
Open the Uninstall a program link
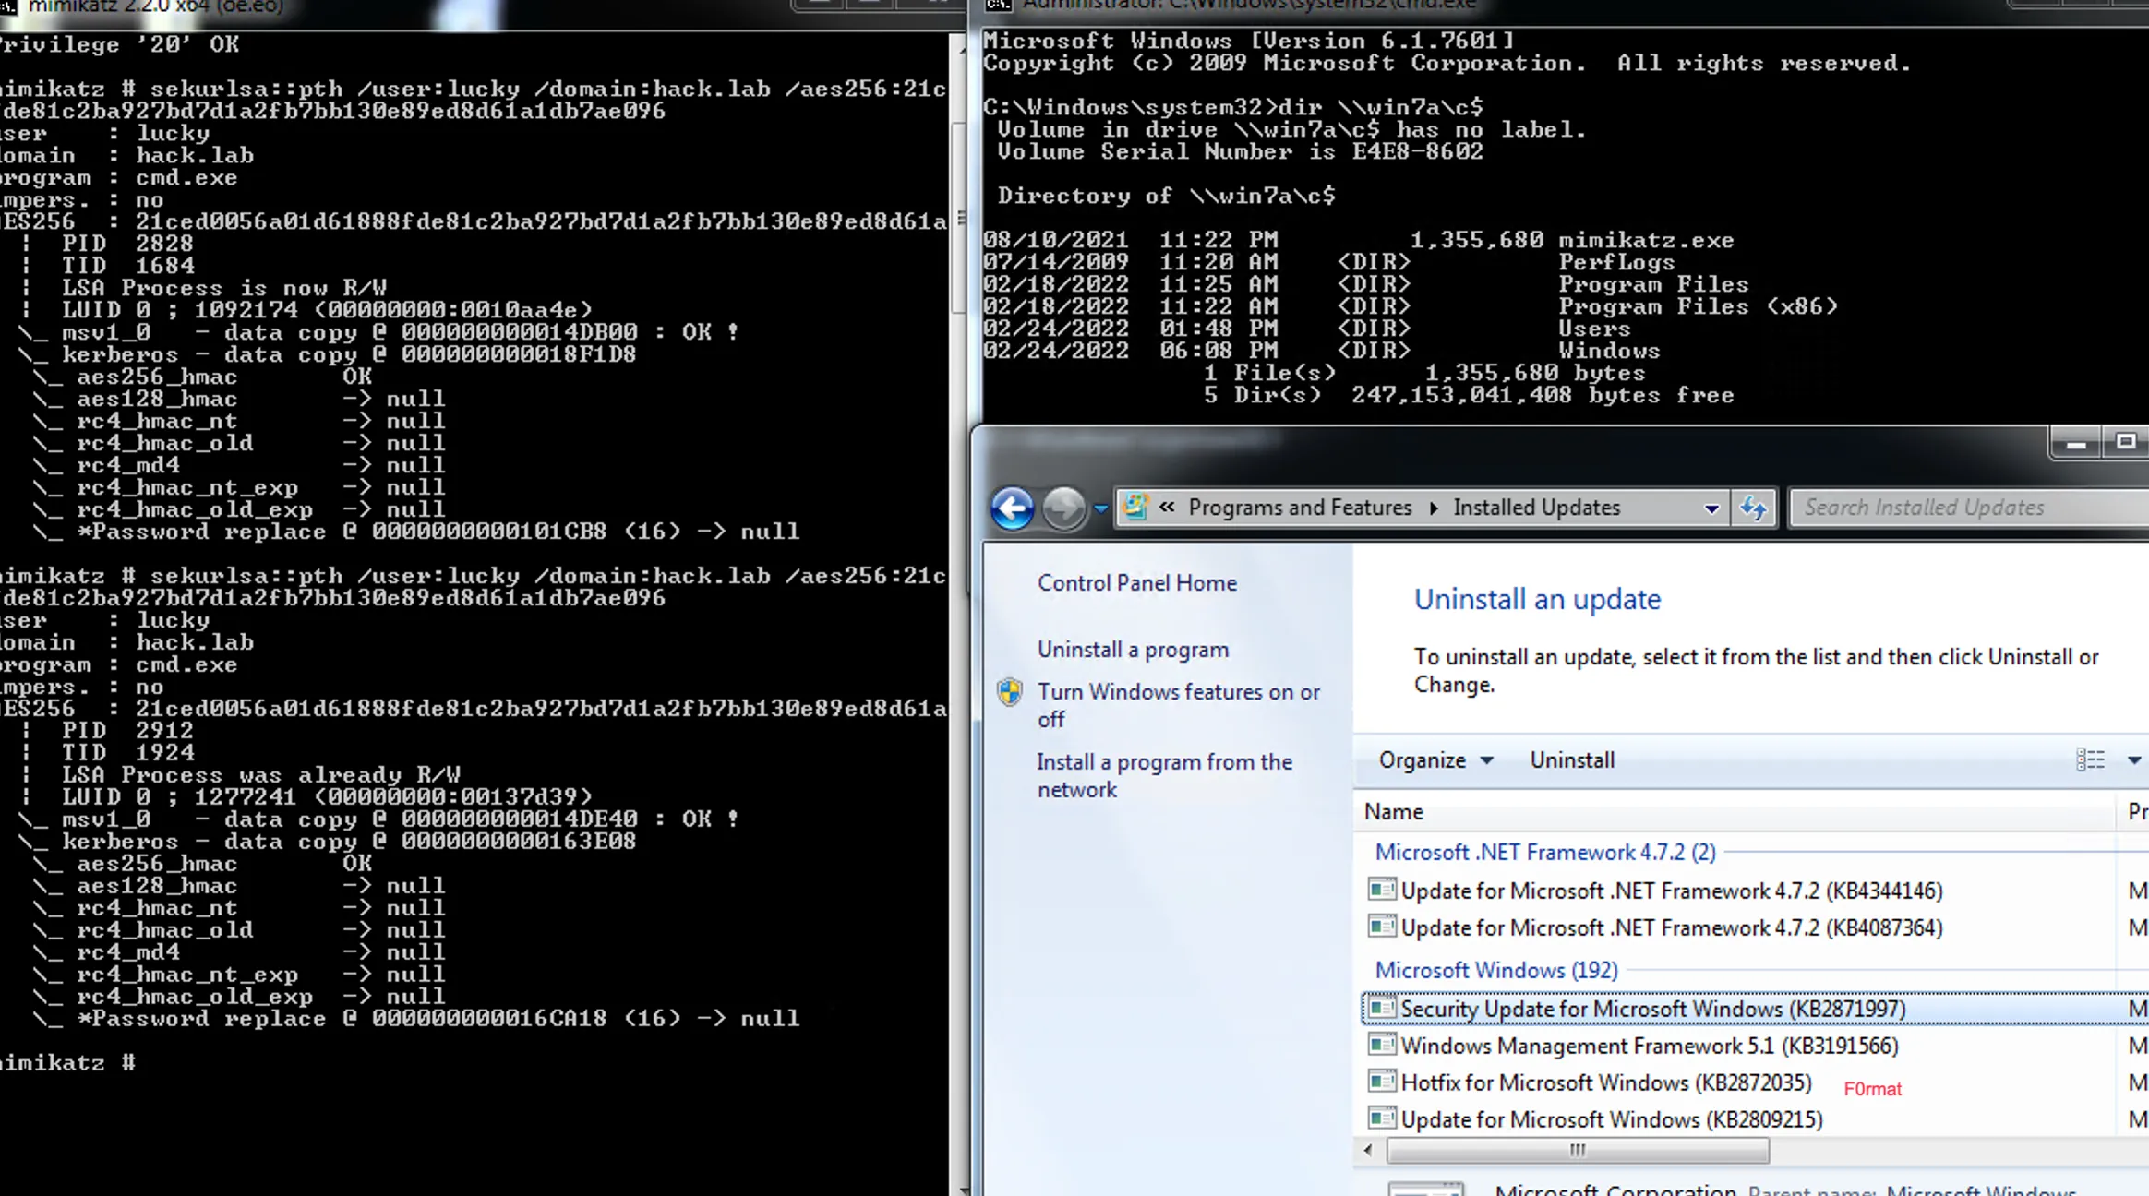click(1133, 650)
